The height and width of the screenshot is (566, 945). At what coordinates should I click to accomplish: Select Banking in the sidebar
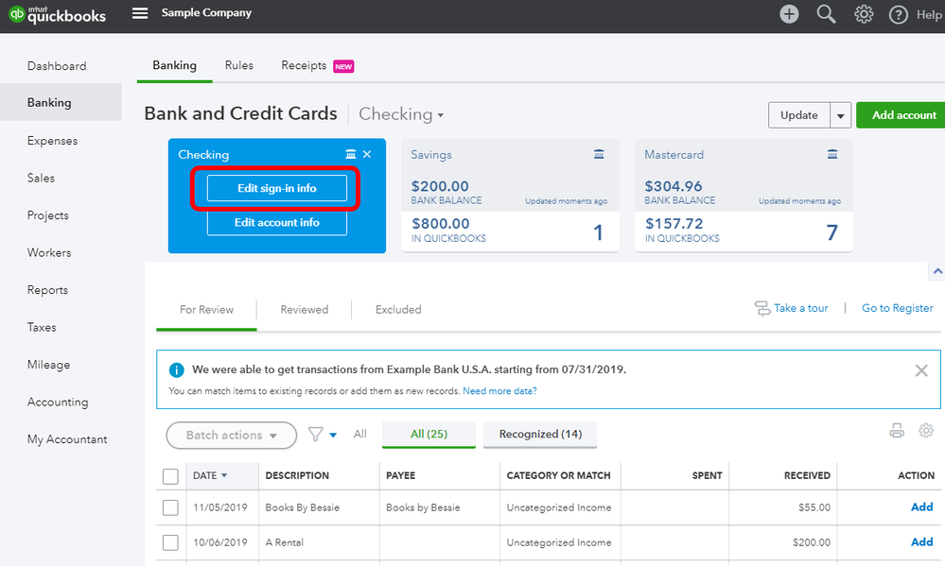click(61, 102)
